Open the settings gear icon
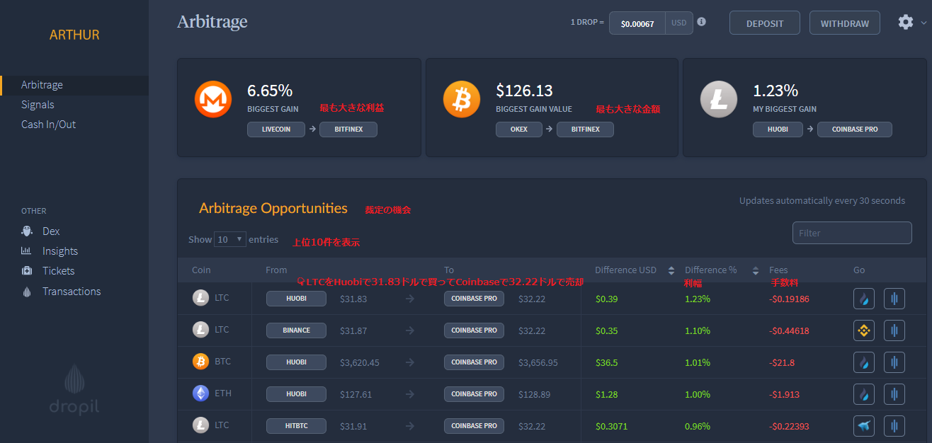932x443 pixels. (x=905, y=23)
